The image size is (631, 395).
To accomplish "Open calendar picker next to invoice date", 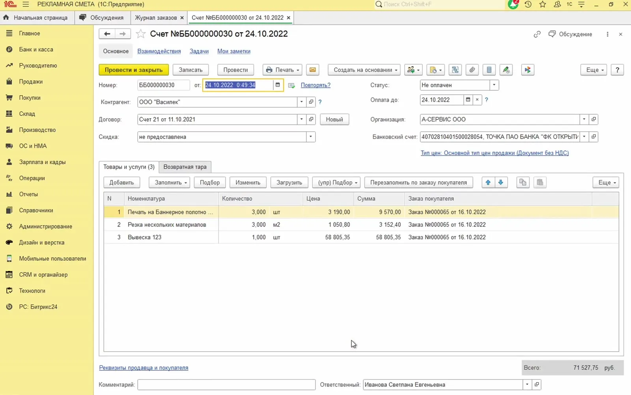I will point(278,85).
